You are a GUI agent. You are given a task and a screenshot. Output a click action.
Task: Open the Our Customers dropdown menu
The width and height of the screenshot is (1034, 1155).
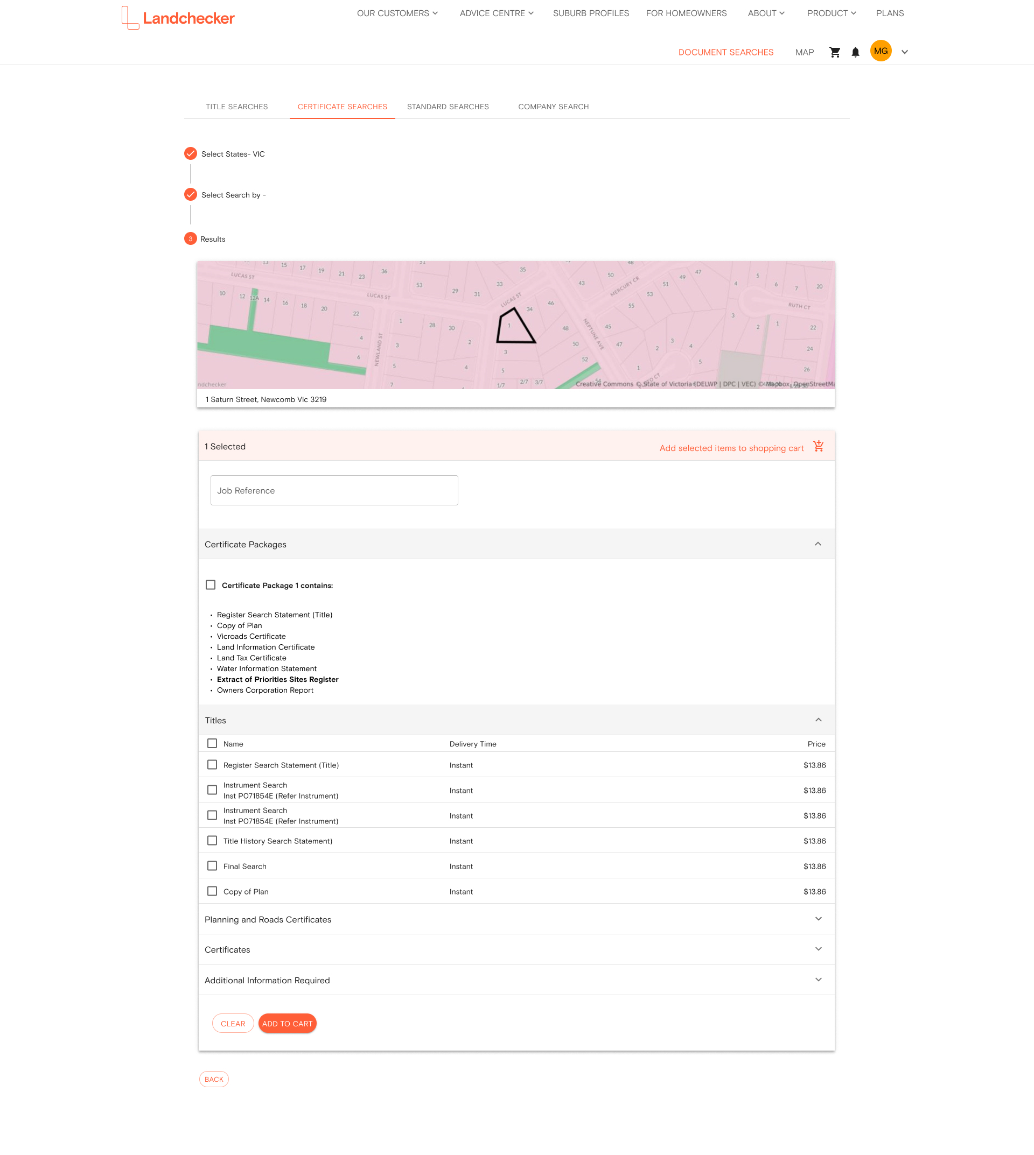pos(397,13)
